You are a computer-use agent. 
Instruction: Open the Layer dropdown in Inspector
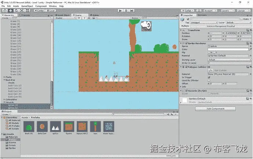point(238,23)
